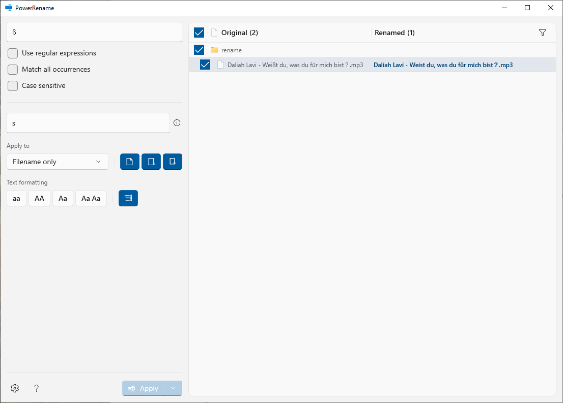Enable the Enumerate items option
The width and height of the screenshot is (563, 403).
(x=128, y=198)
